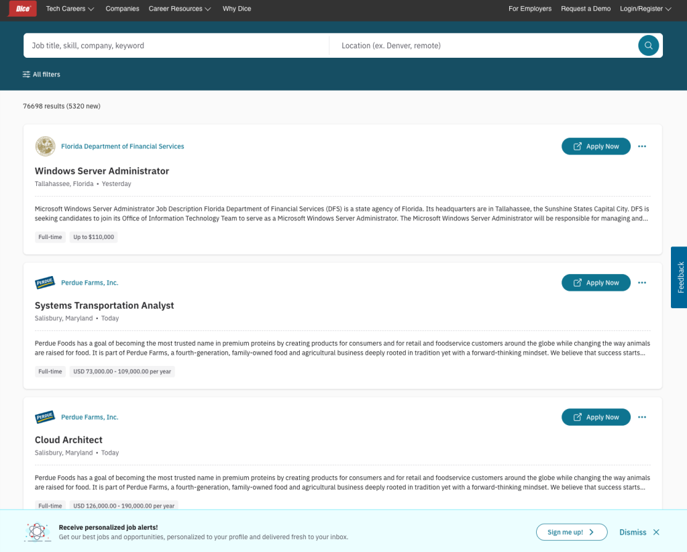Image resolution: width=687 pixels, height=552 pixels.
Task: Apply Now for Windows Server Administrator
Action: 596,146
